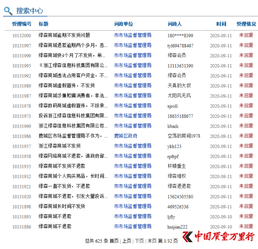Click user ljfly
The width and height of the screenshot is (258, 249).
[x=171, y=217]
